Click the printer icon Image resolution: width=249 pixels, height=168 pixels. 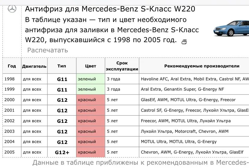tap(184, 42)
